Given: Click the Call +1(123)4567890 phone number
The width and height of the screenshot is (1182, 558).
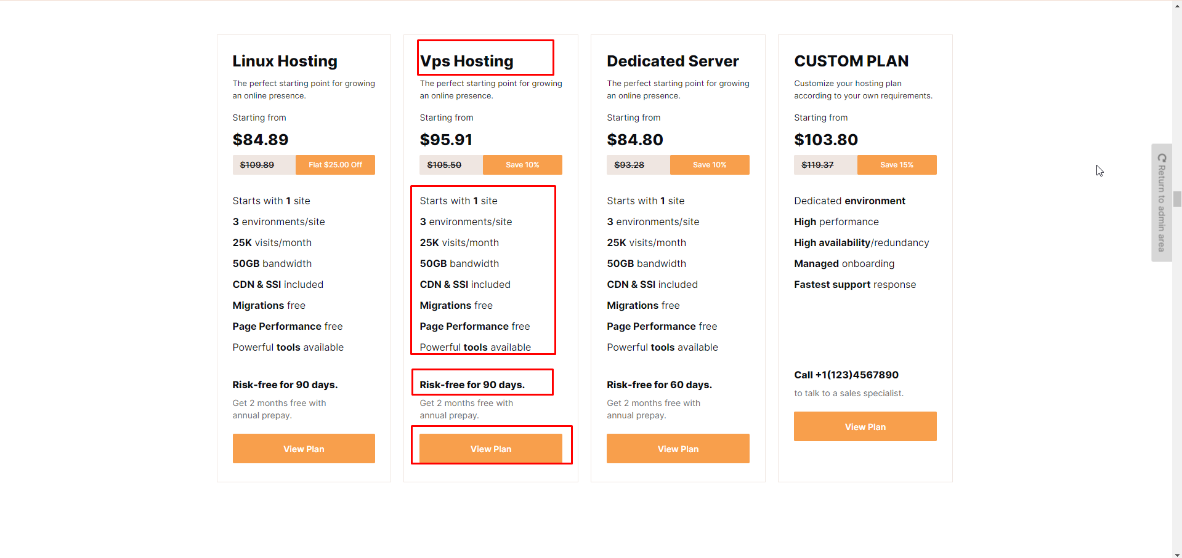Looking at the screenshot, I should [846, 375].
